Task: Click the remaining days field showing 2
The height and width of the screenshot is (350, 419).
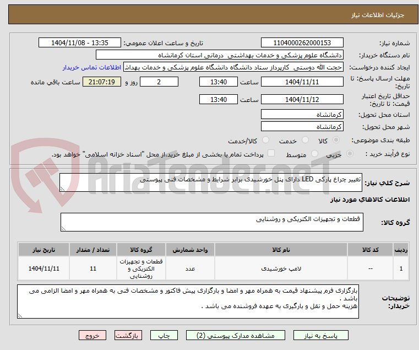Action: pos(159,82)
